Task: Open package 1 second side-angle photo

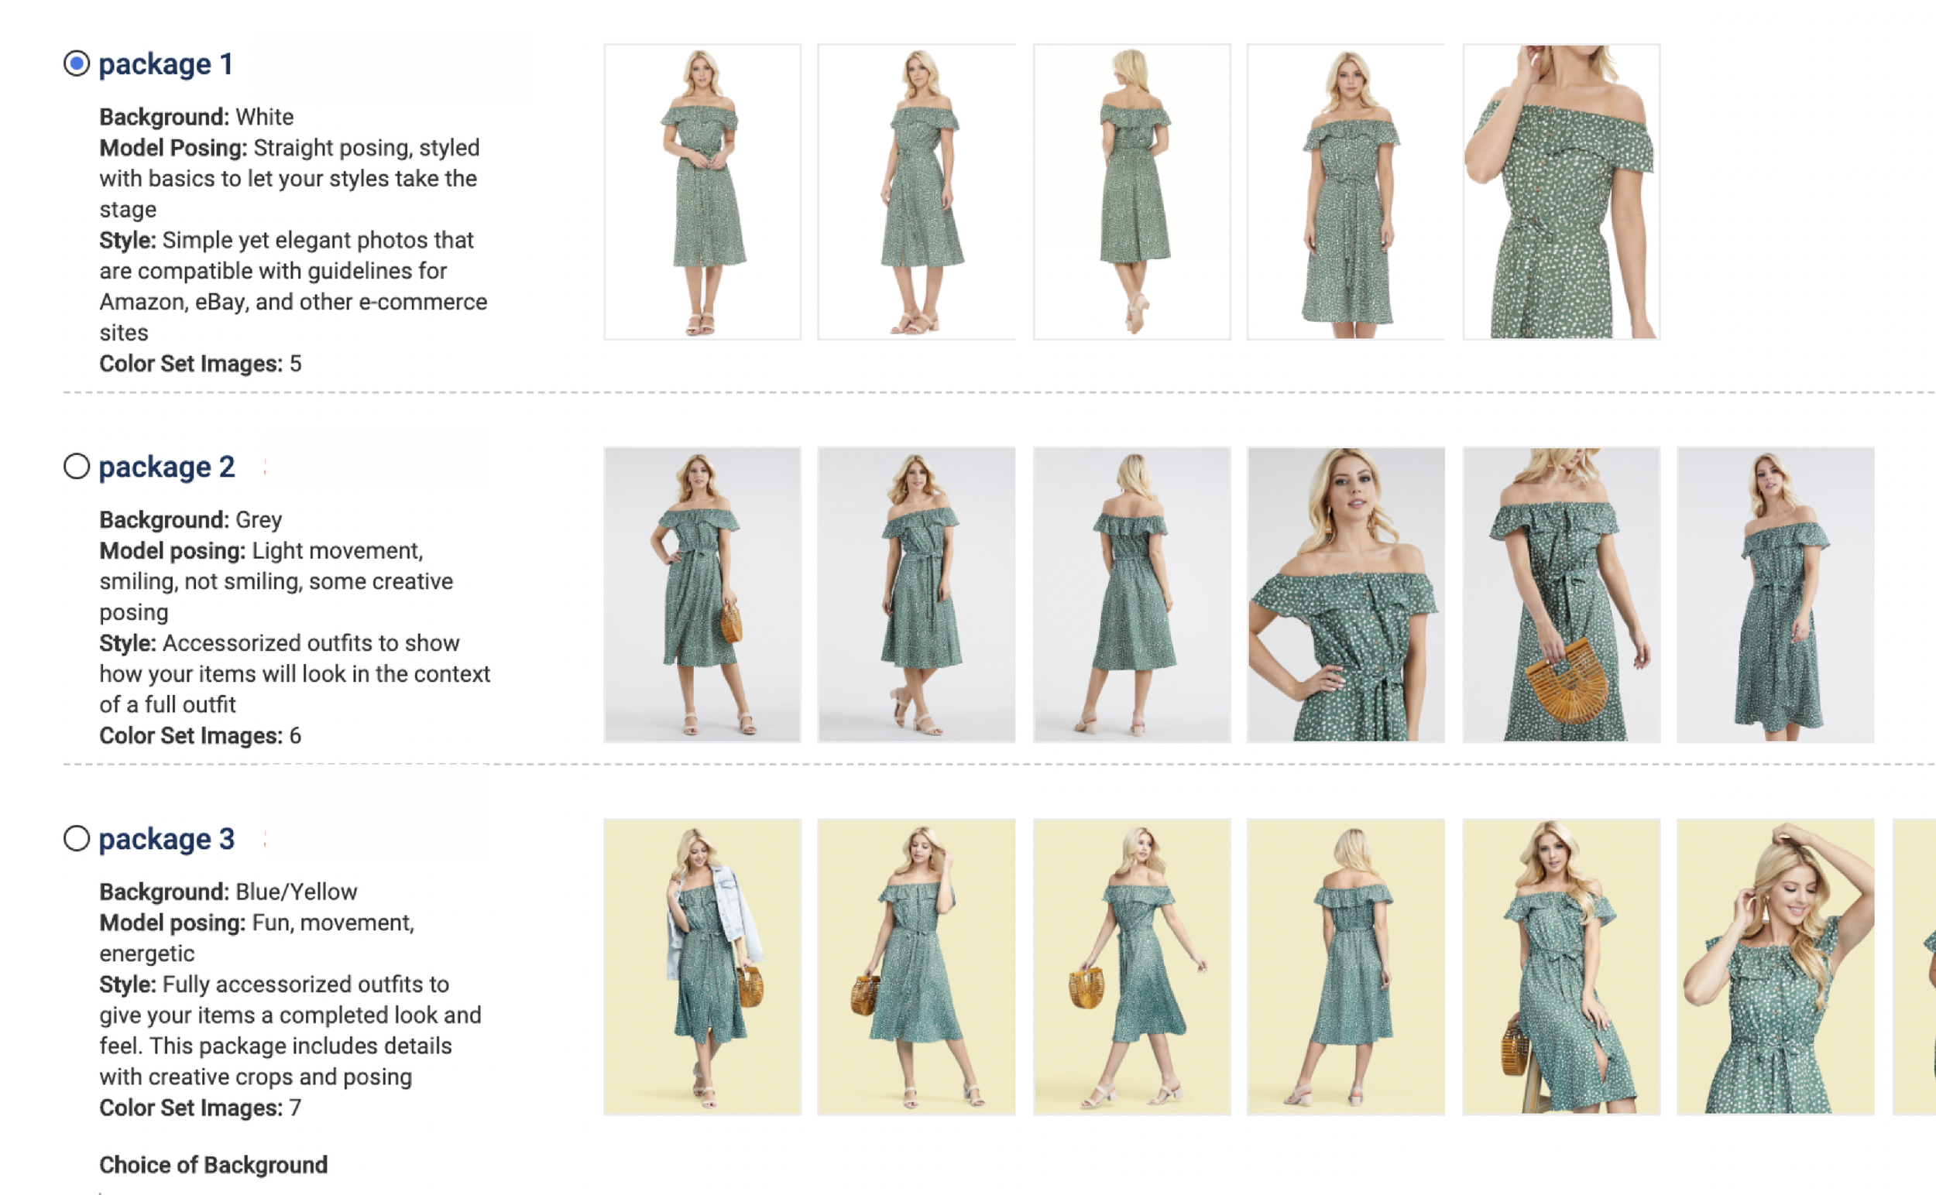Action: pyautogui.click(x=917, y=192)
